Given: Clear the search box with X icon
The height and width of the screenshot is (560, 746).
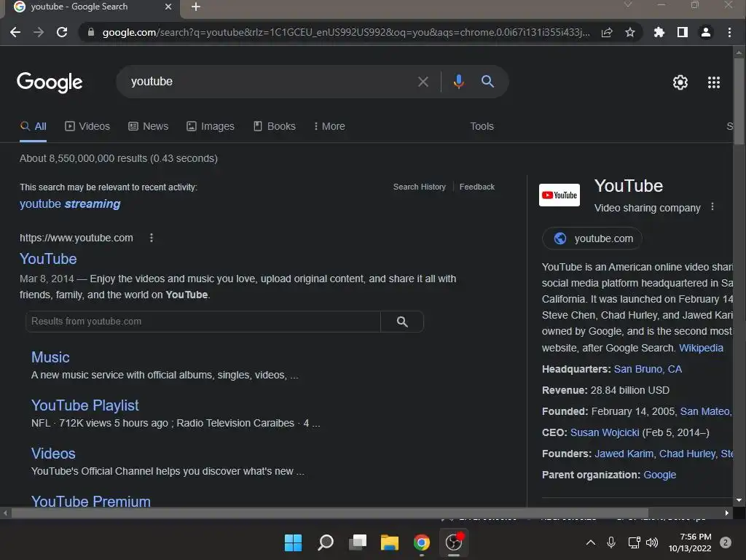Looking at the screenshot, I should (x=423, y=82).
